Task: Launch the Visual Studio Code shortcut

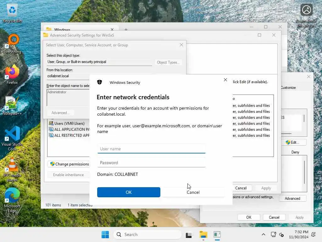Action: 12,138
